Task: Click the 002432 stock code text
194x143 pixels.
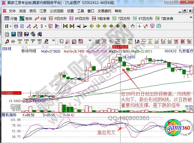Action: (x=170, y=51)
